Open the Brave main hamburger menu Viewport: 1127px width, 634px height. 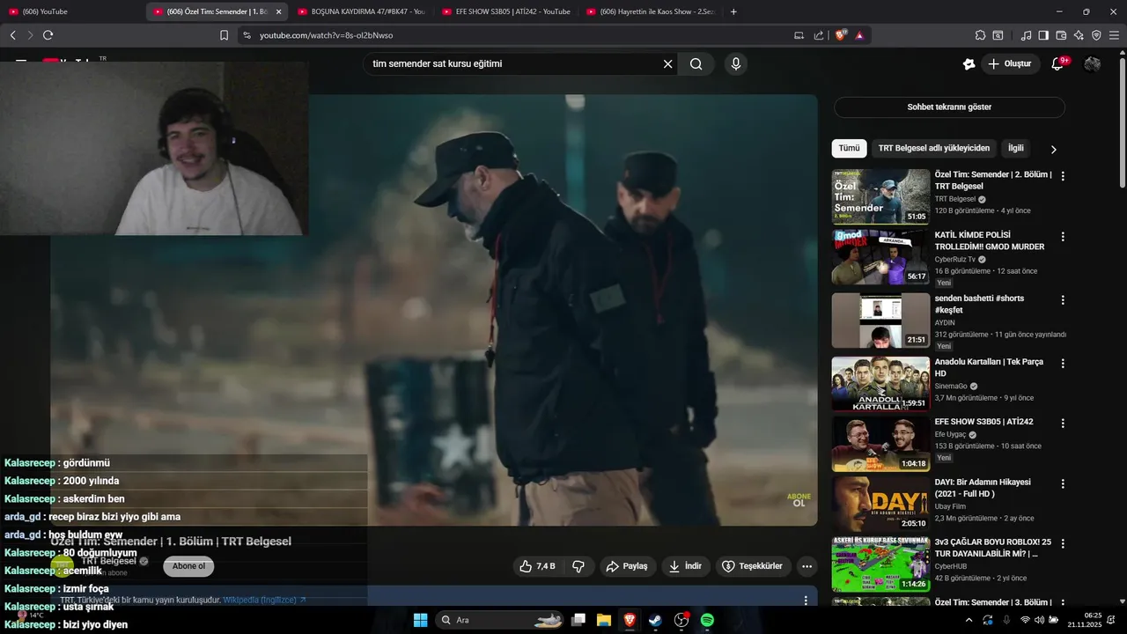(1114, 35)
